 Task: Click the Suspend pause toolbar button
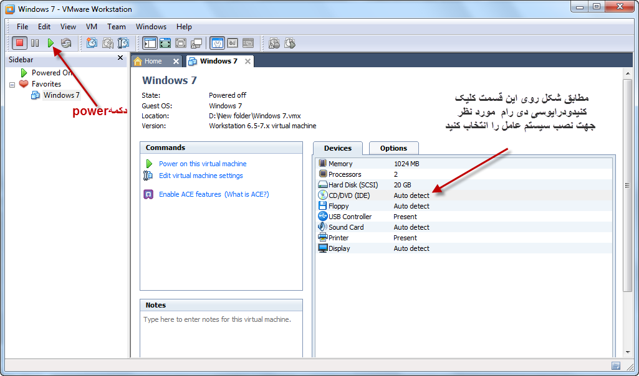(35, 43)
